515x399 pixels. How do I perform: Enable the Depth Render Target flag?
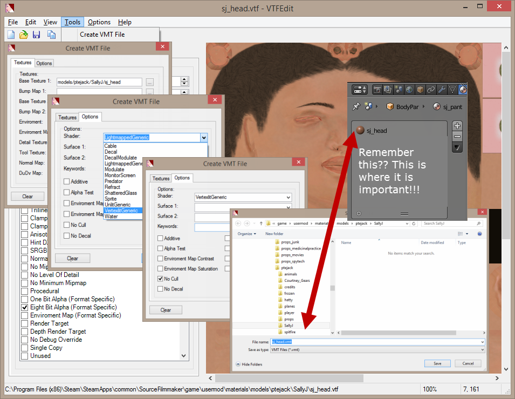tap(24, 332)
